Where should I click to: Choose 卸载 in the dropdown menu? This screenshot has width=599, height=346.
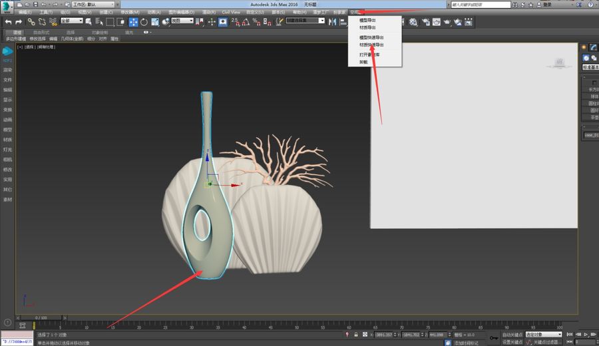(x=363, y=62)
